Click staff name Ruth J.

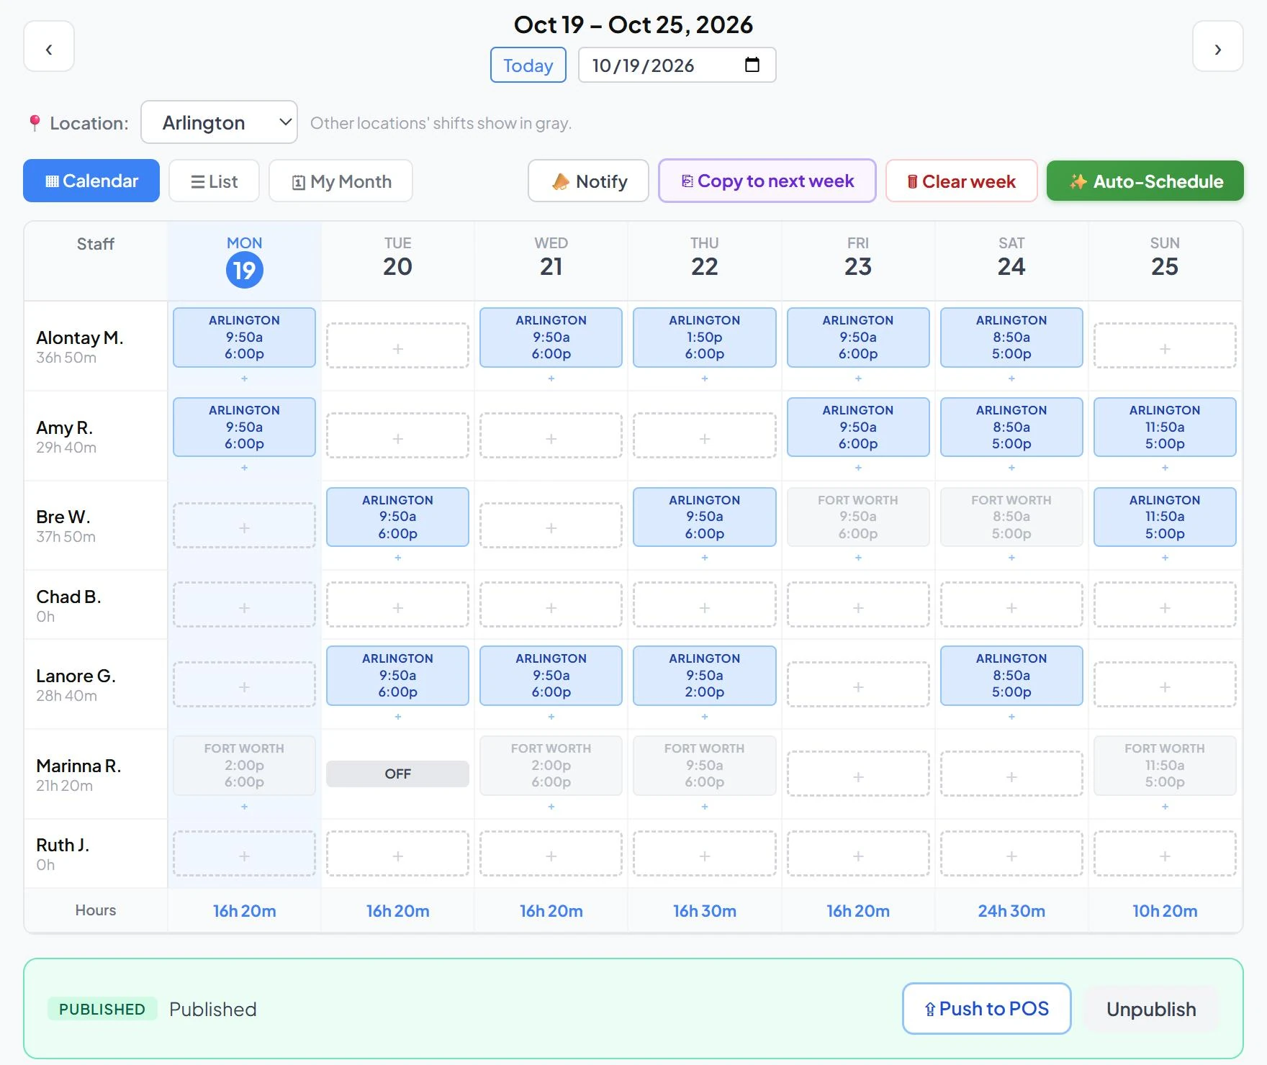[x=63, y=845]
